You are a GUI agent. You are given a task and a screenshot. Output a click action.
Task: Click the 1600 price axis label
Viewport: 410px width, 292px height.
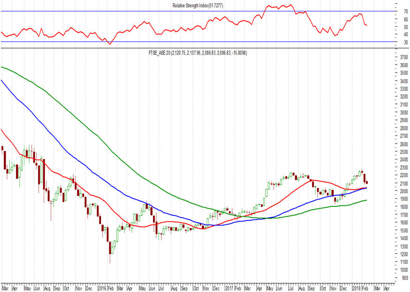click(404, 223)
